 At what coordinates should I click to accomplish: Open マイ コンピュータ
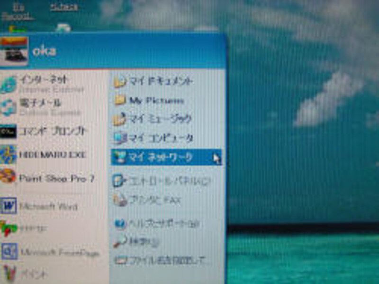[153, 138]
